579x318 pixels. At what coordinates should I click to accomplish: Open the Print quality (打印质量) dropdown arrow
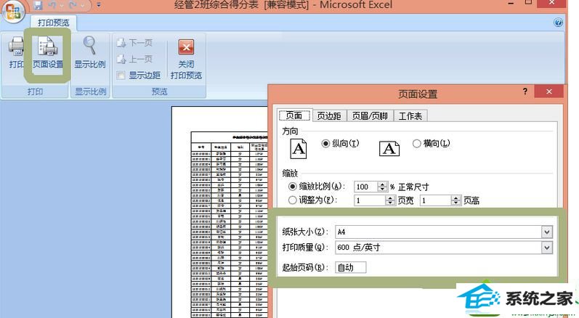coord(547,248)
